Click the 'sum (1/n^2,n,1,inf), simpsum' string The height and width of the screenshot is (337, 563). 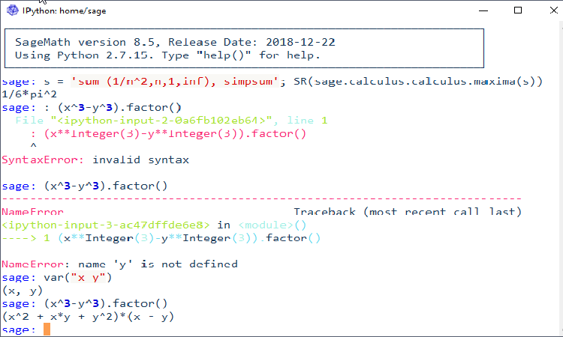[175, 82]
